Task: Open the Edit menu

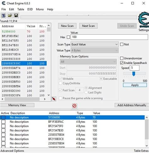Action: [x=11, y=9]
